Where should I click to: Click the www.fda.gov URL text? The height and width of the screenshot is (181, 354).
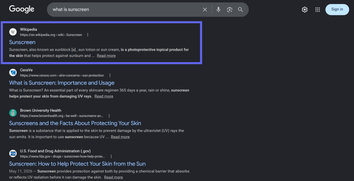click(63, 156)
